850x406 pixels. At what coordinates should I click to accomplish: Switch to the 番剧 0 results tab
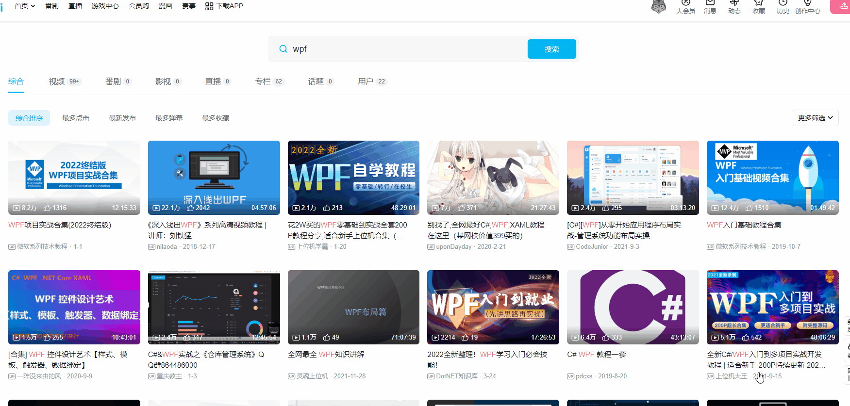(x=118, y=81)
